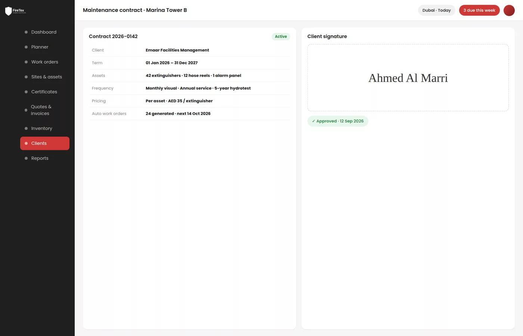The height and width of the screenshot is (336, 523).
Task: Click the Maintenance contract page title
Action: pyautogui.click(x=135, y=10)
